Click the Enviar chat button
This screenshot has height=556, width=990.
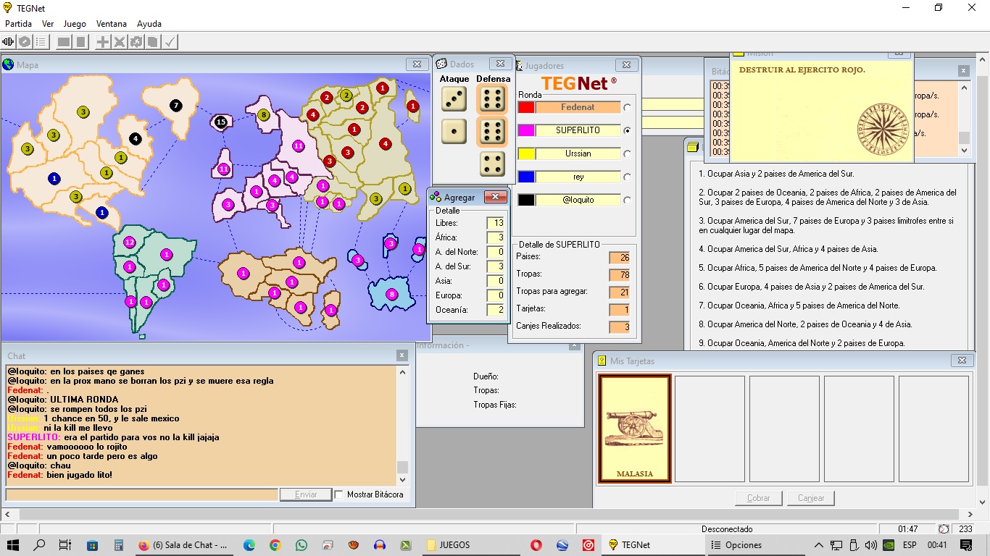click(306, 494)
